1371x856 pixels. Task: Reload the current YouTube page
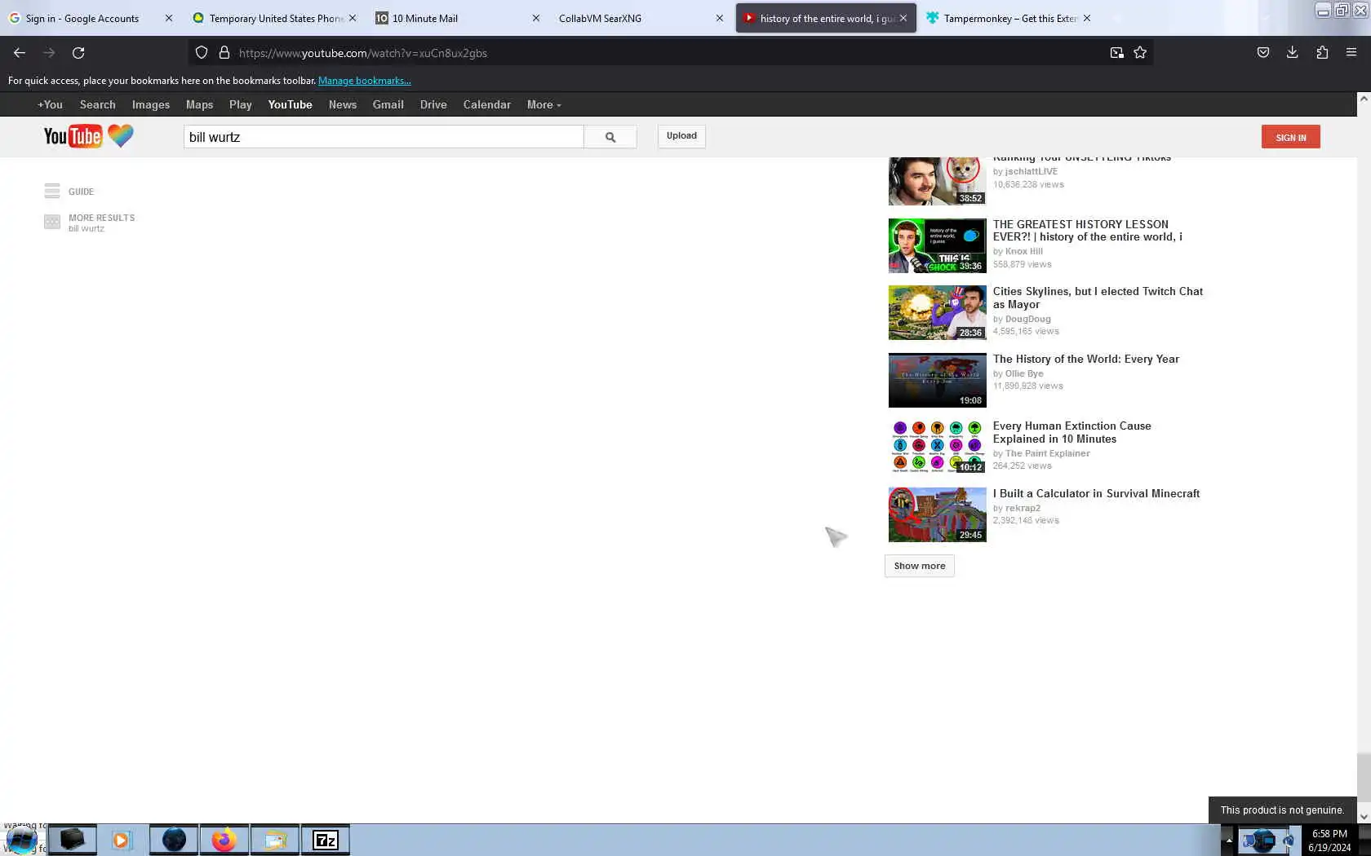[78, 53]
